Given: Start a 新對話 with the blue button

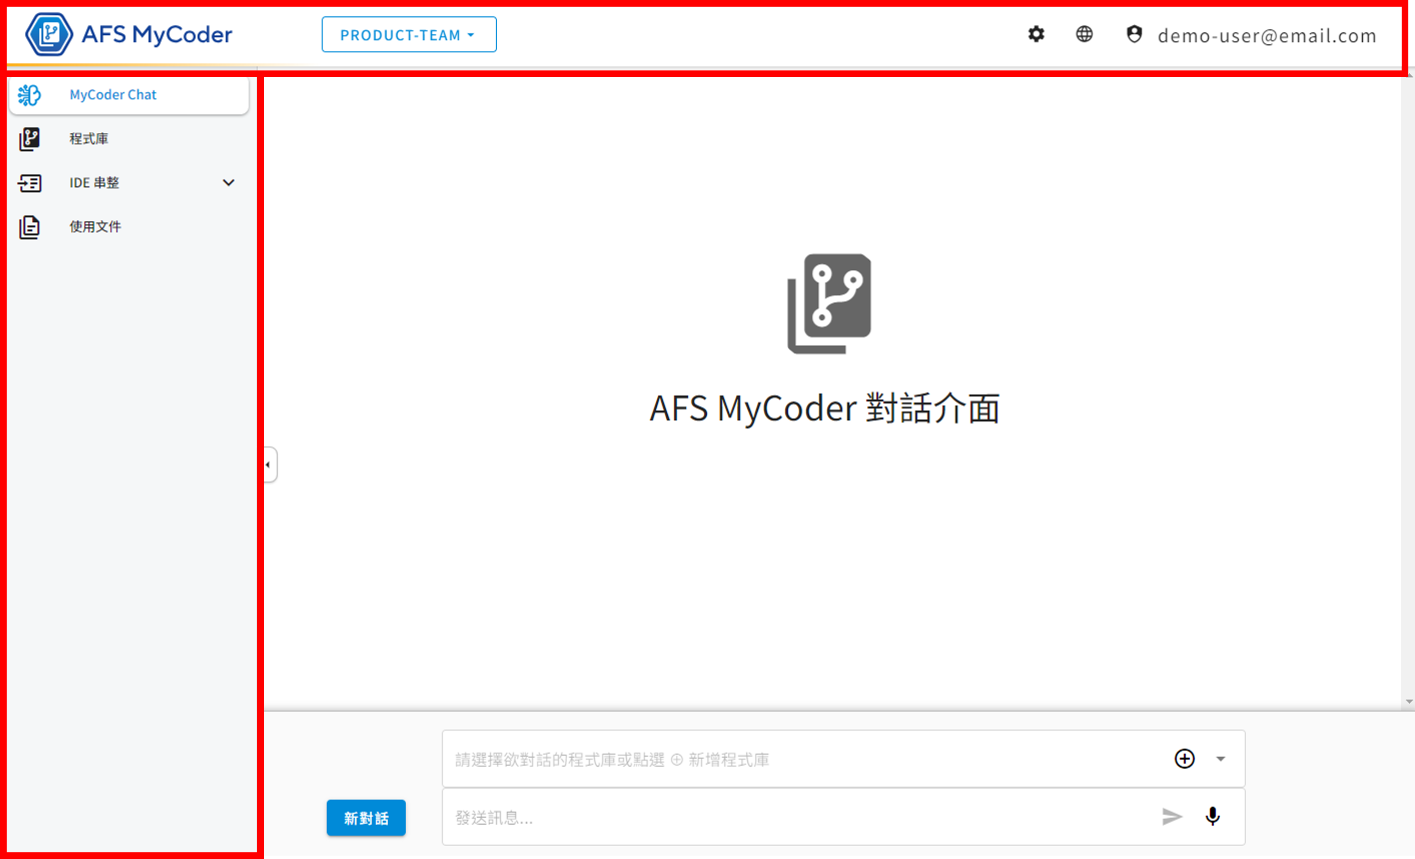Looking at the screenshot, I should (x=366, y=818).
